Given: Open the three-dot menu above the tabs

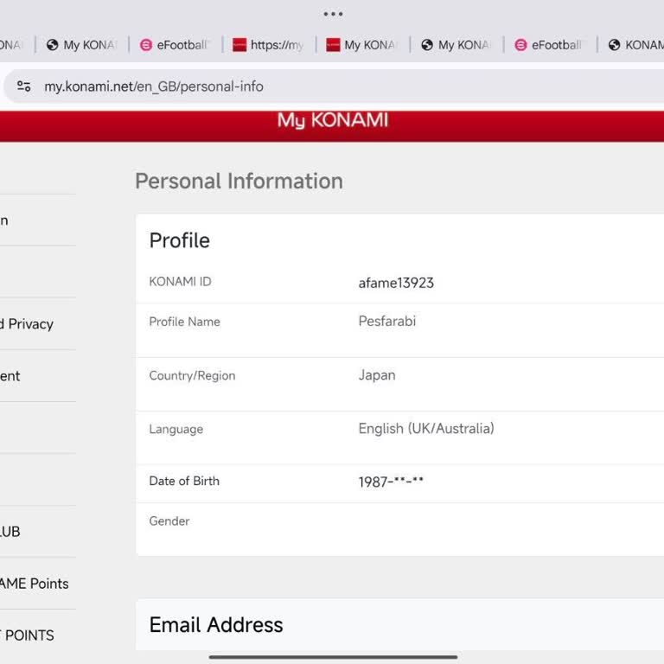Looking at the screenshot, I should [333, 14].
